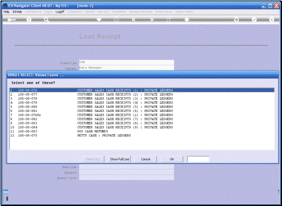The image size is (282, 206).
Task: Open the question mark help icon
Action: (x=29, y=19)
